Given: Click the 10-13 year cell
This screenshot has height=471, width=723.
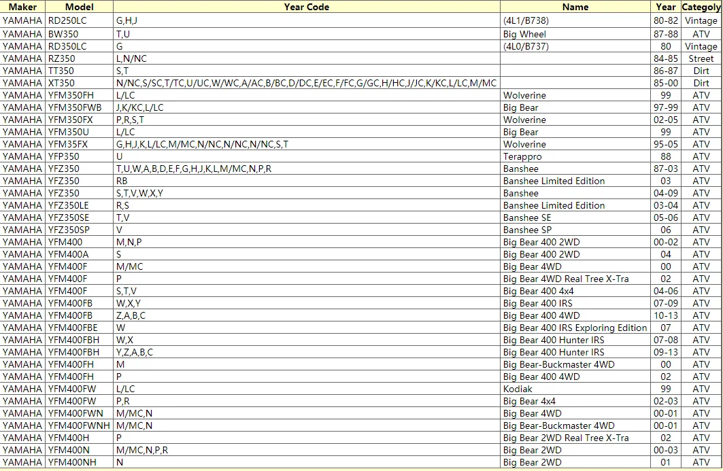Looking at the screenshot, I should click(665, 315).
